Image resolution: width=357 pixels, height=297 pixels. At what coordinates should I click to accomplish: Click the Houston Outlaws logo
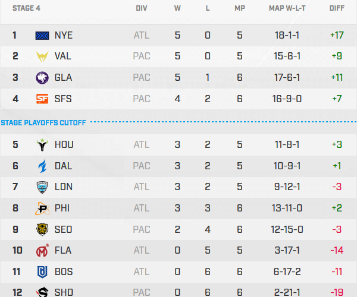43,144
